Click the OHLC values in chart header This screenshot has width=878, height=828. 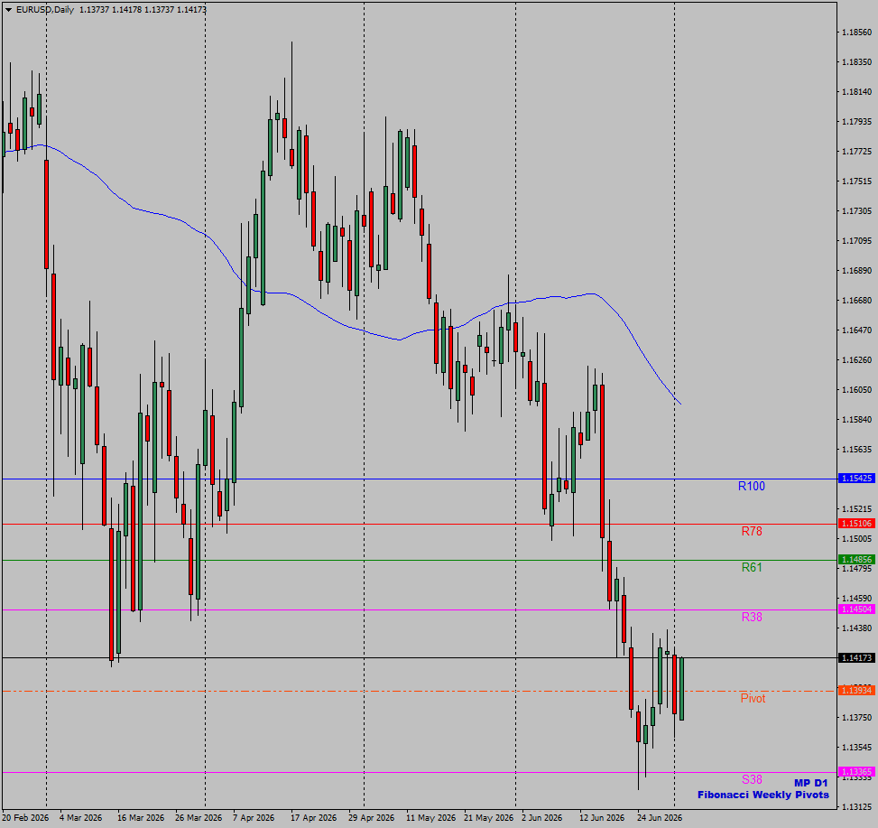(143, 10)
